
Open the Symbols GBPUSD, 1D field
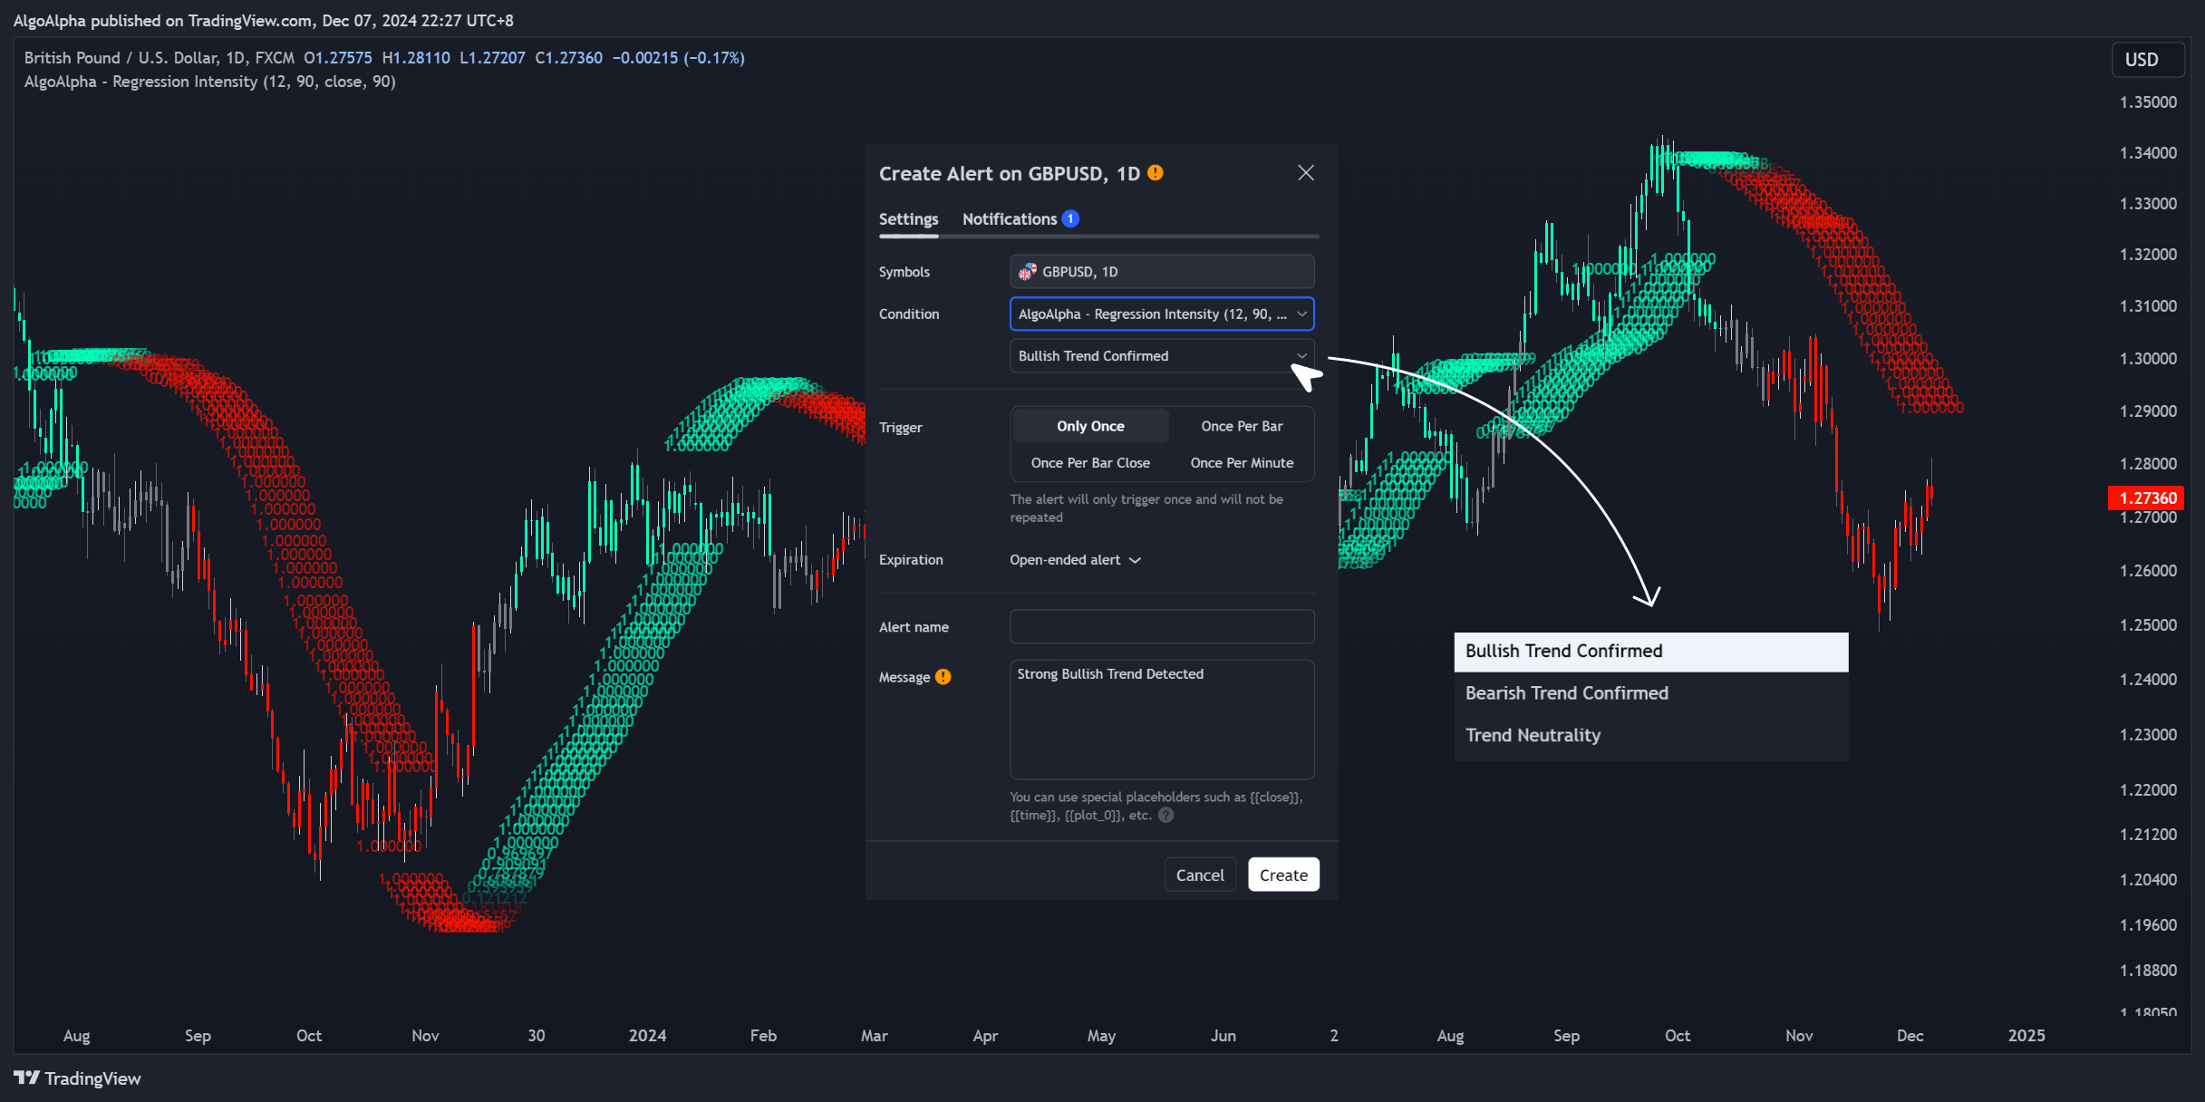[1162, 271]
